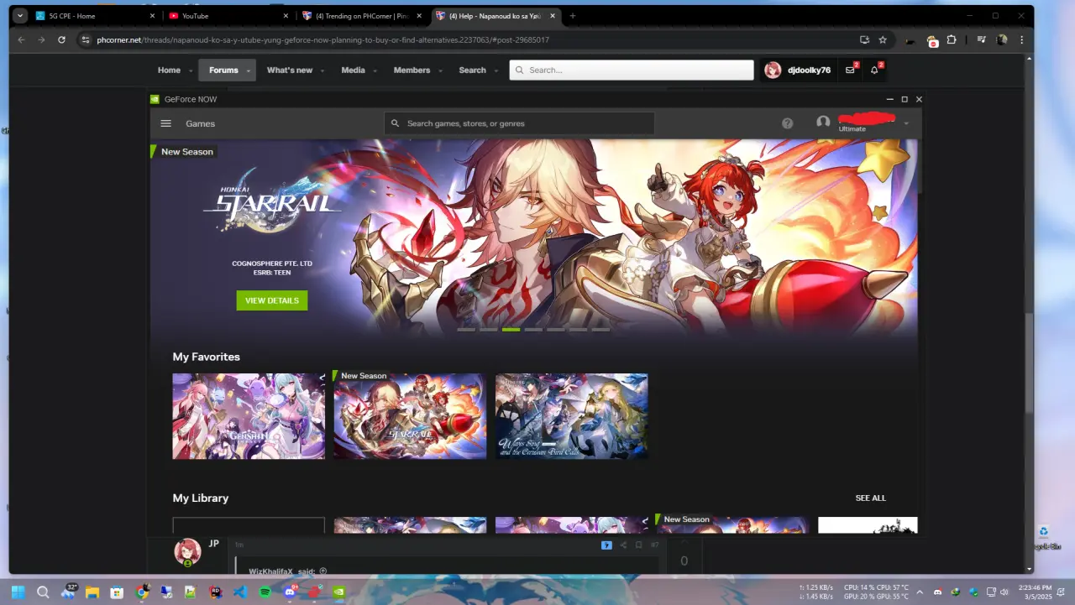This screenshot has height=605, width=1075.
Task: Reload the page in Chrome
Action: point(61,39)
